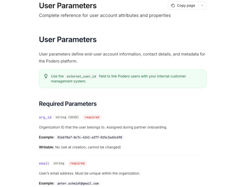Click the string (UUID) type badge

point(67,117)
